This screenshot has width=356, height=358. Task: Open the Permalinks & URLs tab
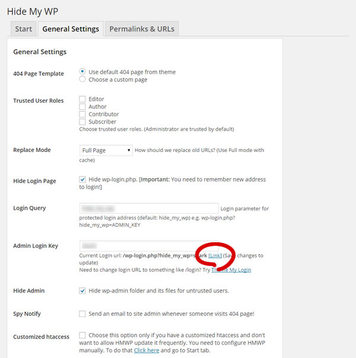(142, 28)
